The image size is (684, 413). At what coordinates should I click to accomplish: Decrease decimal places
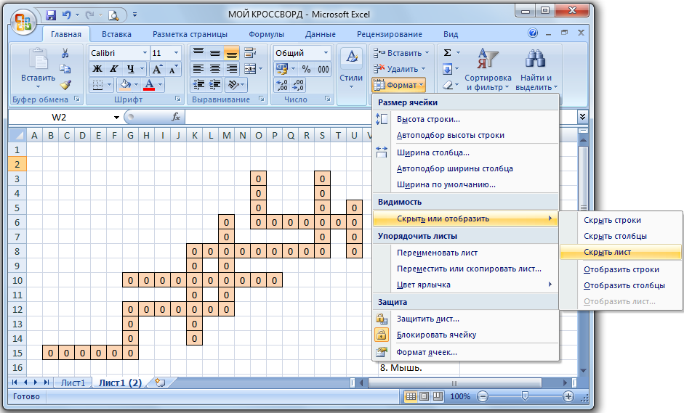298,84
